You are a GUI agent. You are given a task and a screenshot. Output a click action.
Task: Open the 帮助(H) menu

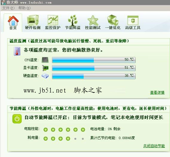(x=24, y=8)
